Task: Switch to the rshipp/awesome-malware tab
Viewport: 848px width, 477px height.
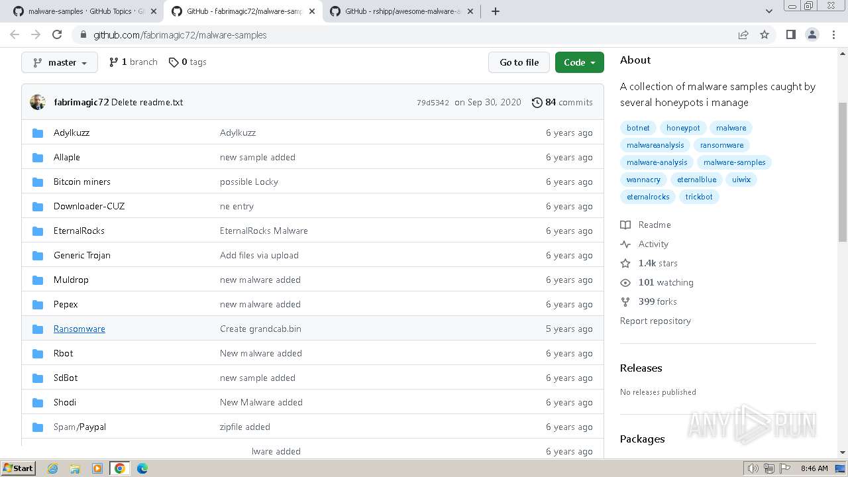Action: pos(403,11)
